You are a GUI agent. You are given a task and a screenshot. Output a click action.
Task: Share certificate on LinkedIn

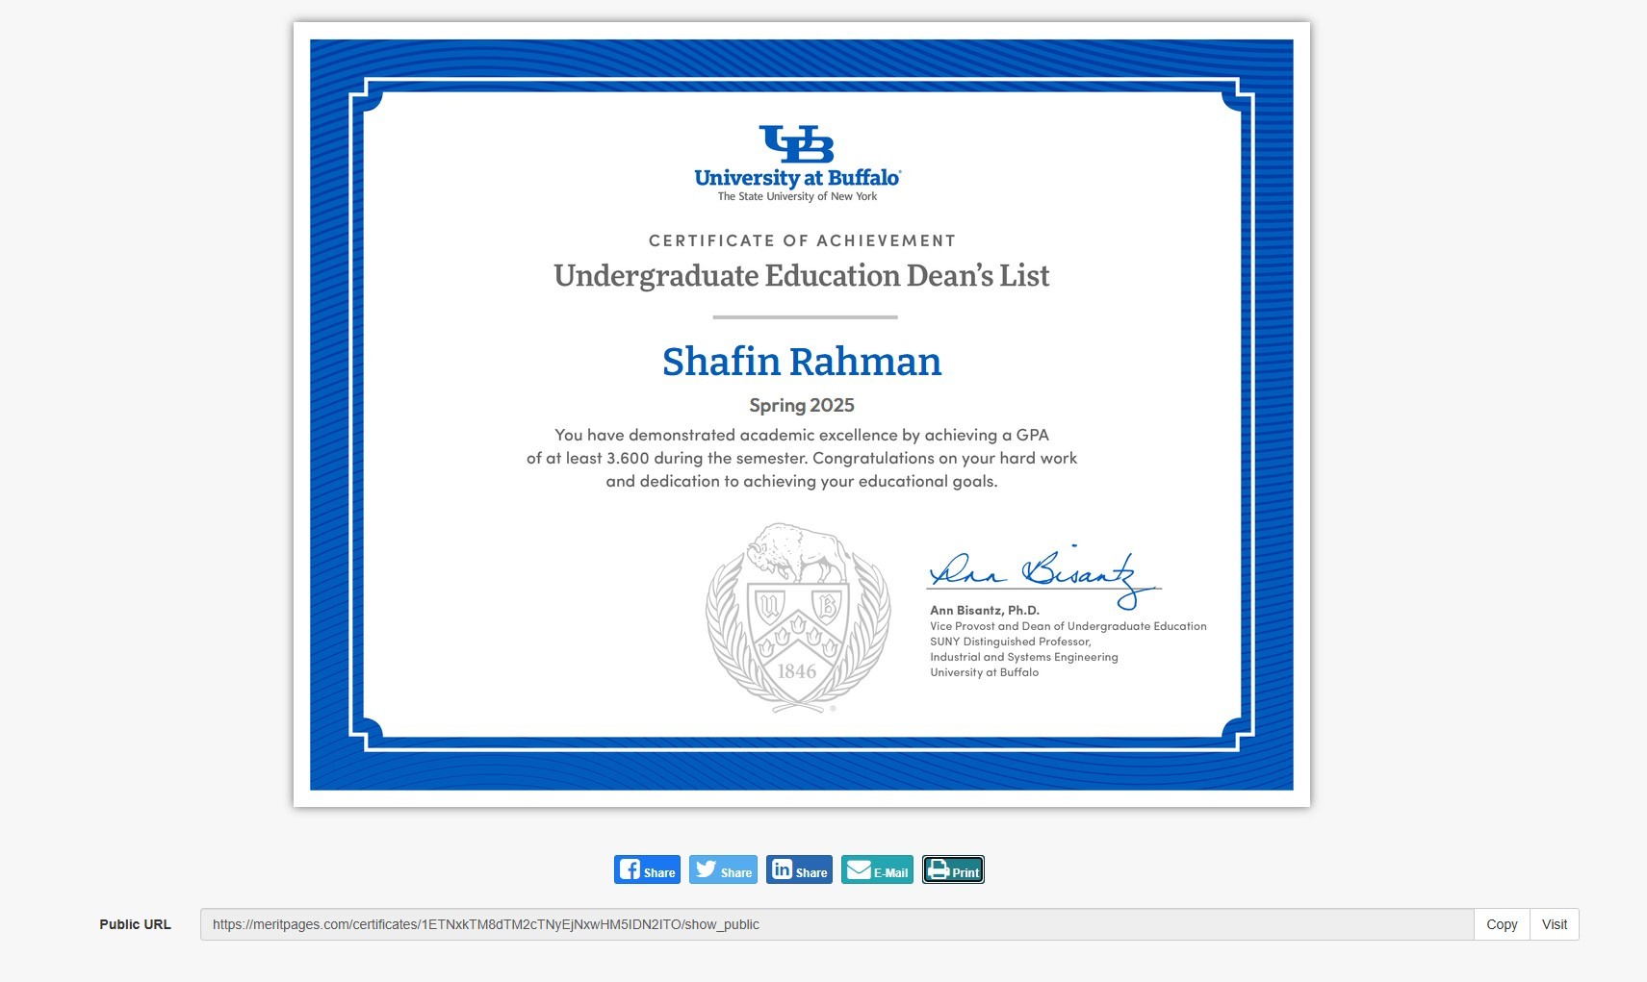click(799, 869)
